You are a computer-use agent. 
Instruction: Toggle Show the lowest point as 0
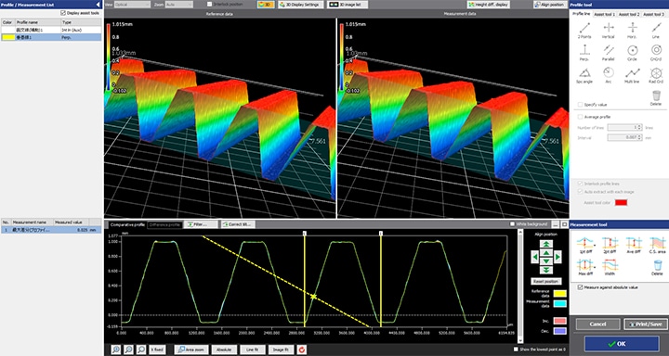click(517, 350)
